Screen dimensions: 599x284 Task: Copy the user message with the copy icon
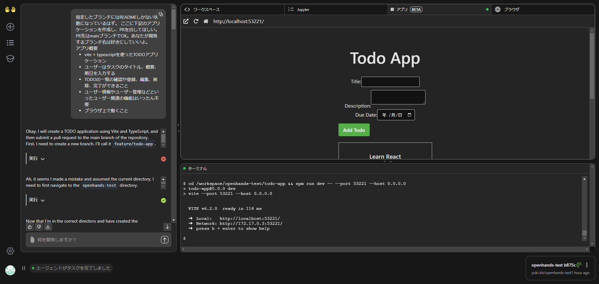(x=160, y=14)
